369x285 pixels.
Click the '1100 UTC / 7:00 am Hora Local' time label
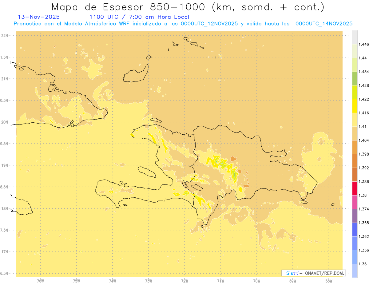click(x=139, y=17)
